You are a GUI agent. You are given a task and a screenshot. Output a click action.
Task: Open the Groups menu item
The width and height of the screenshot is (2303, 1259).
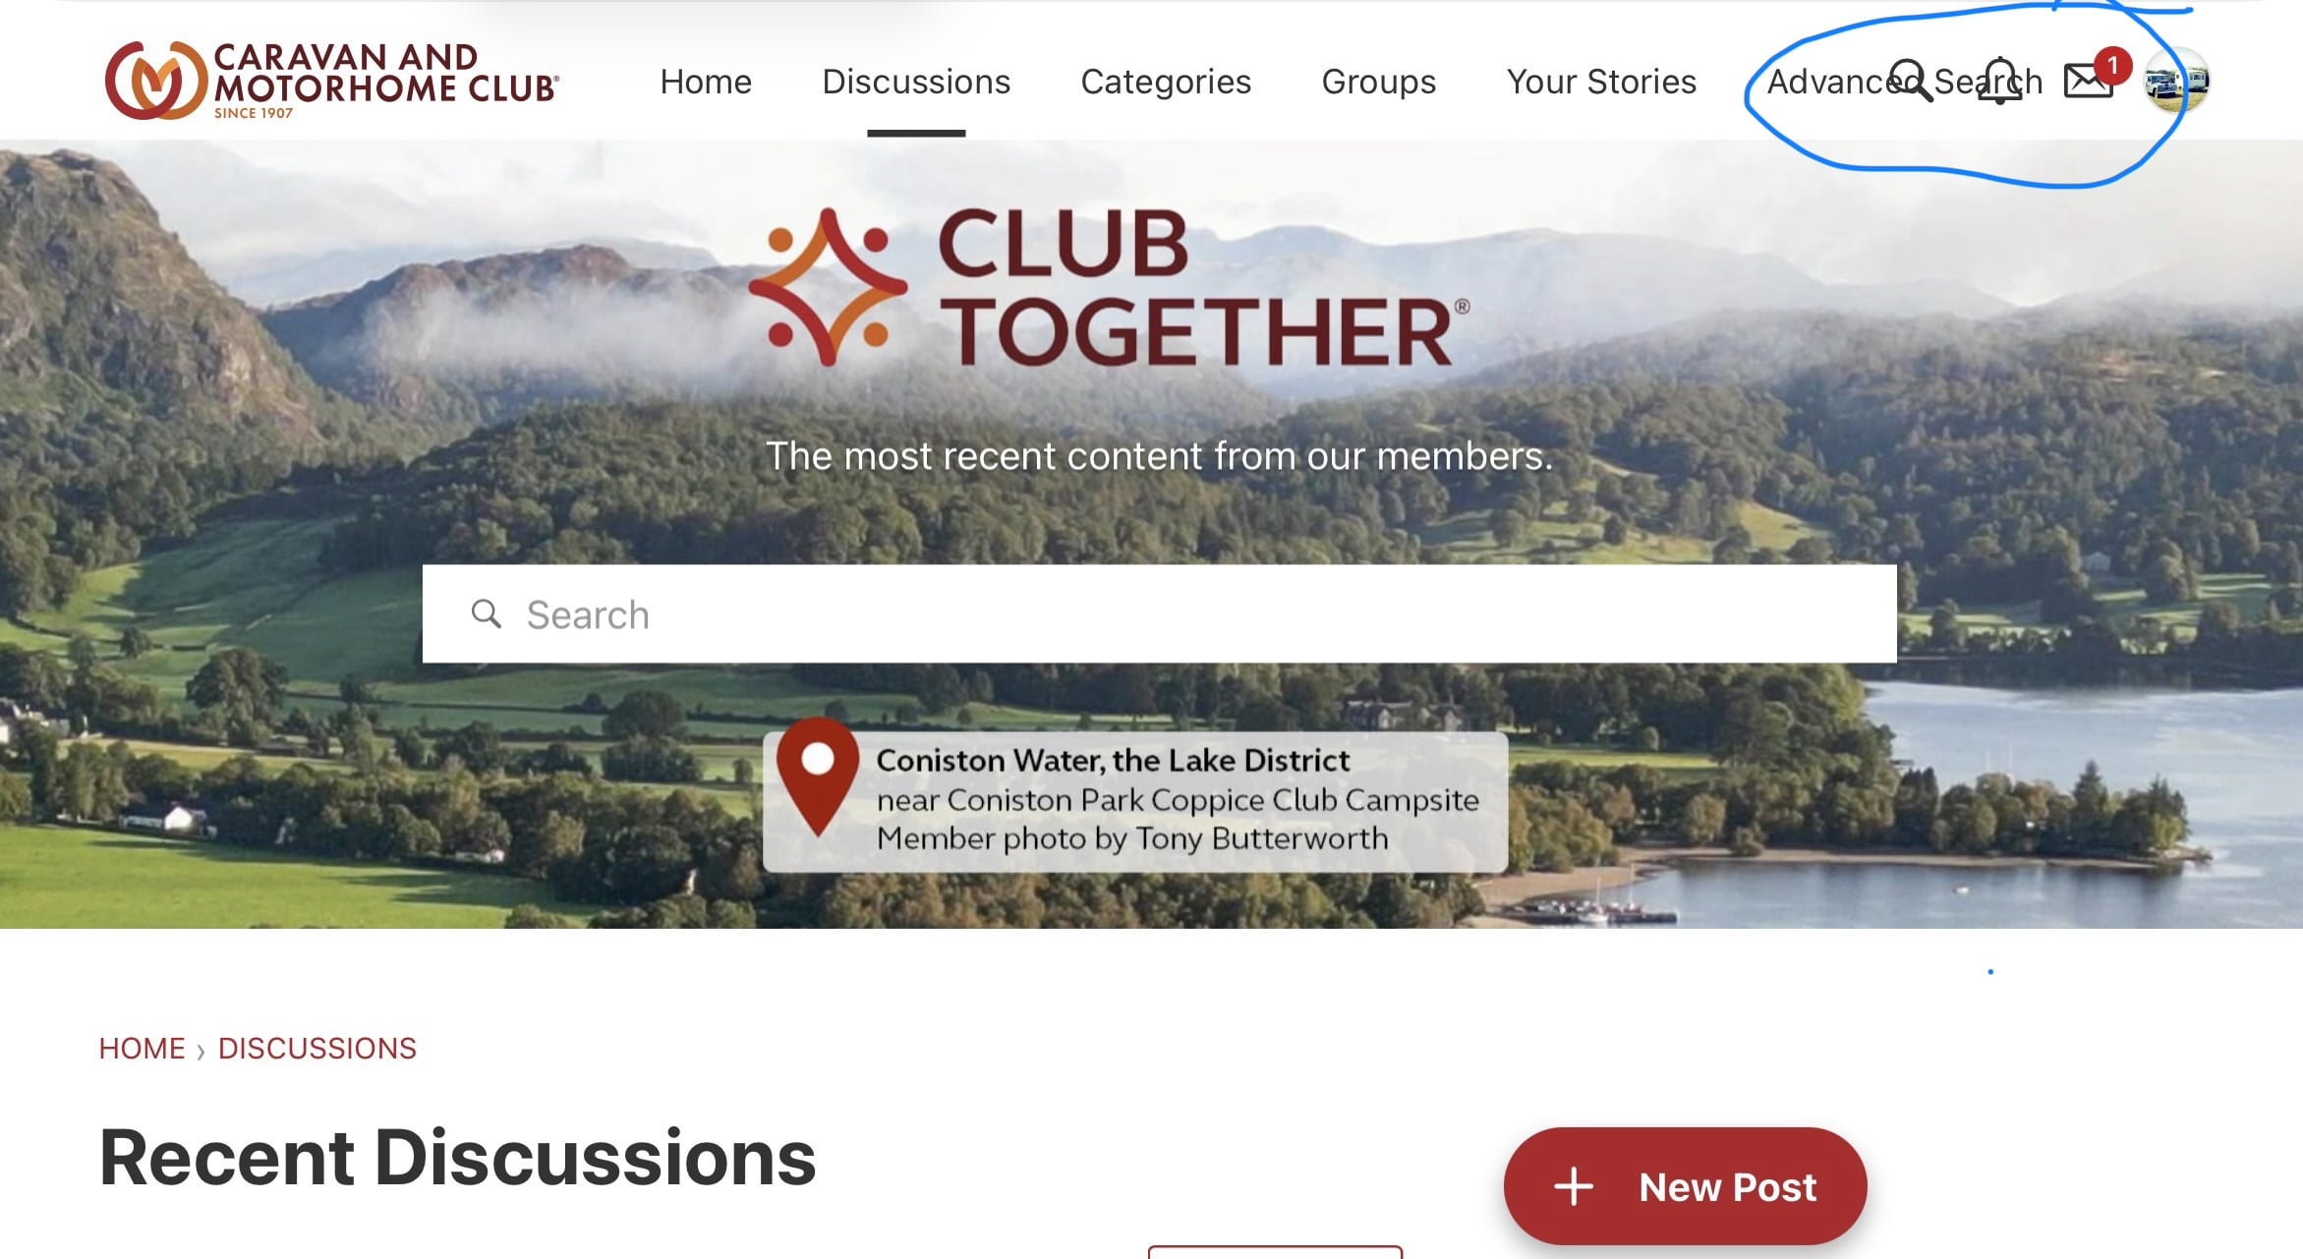(x=1379, y=82)
